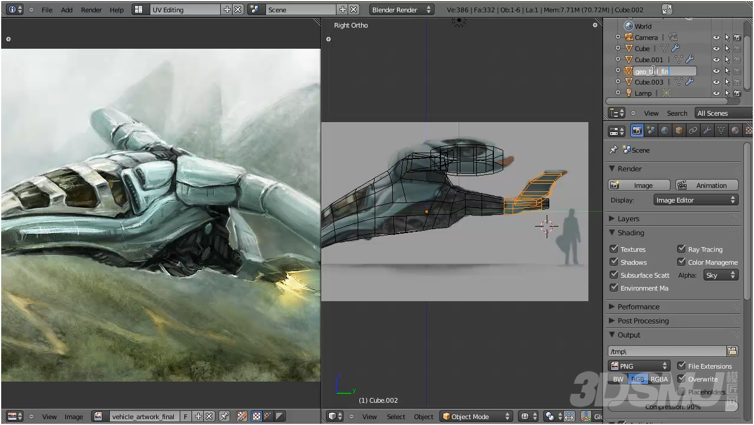Open the Properties editor type selector
Image resolution: width=754 pixels, height=425 pixels.
tap(617, 130)
